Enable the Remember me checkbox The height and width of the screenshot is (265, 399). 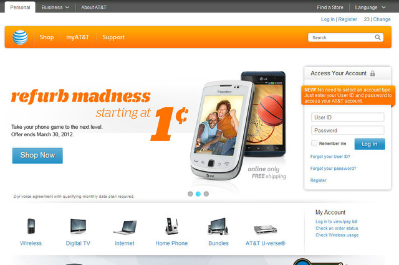[x=314, y=143]
